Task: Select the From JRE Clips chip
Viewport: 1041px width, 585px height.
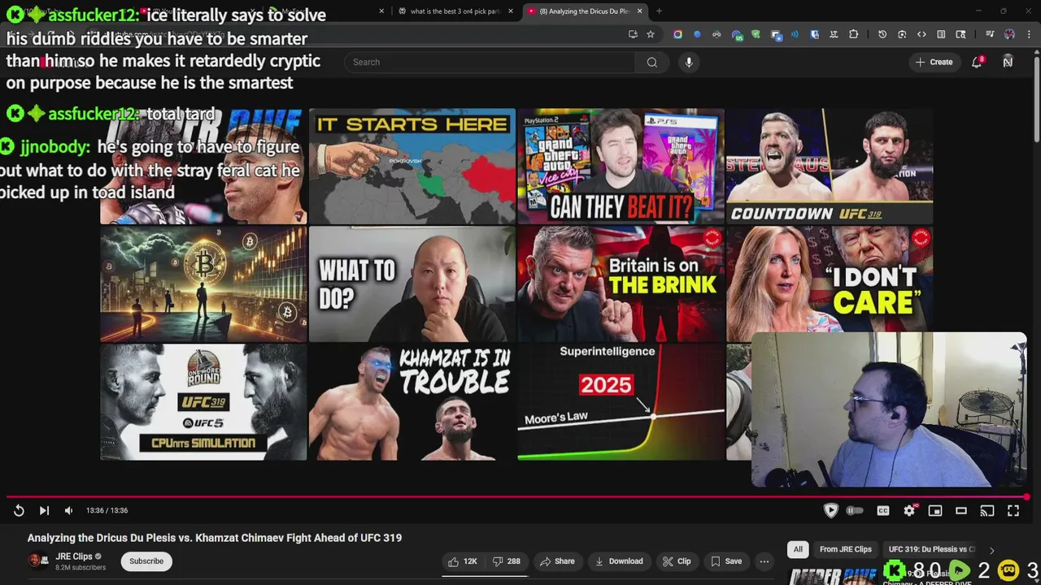Action: tap(846, 549)
